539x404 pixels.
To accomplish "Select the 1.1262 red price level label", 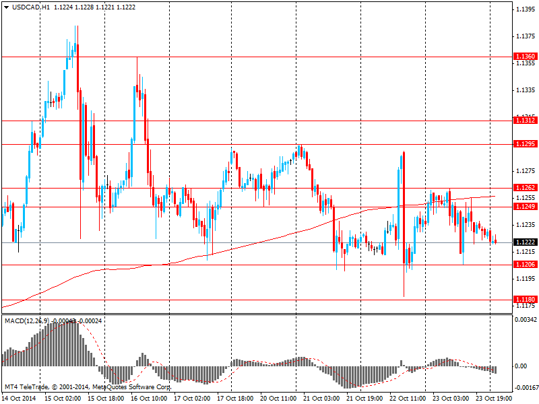I will 525,188.
